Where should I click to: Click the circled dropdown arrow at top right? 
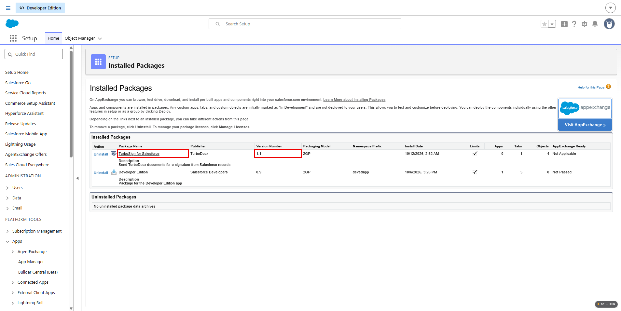click(611, 7)
